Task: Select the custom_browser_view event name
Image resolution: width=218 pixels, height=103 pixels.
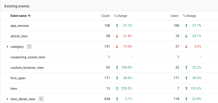Action: point(27,67)
